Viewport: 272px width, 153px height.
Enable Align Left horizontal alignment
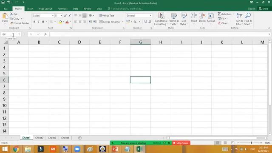tap(76, 22)
